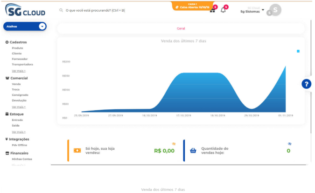
Task: Open Cliente in Cadastros
Action: coord(17,53)
